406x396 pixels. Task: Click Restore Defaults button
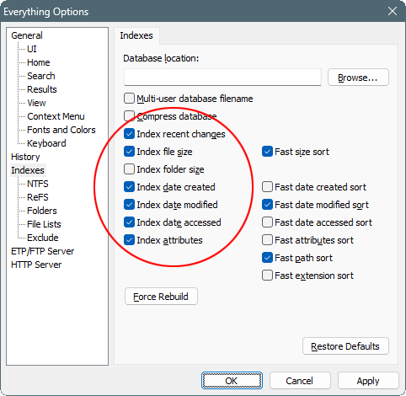click(x=345, y=346)
